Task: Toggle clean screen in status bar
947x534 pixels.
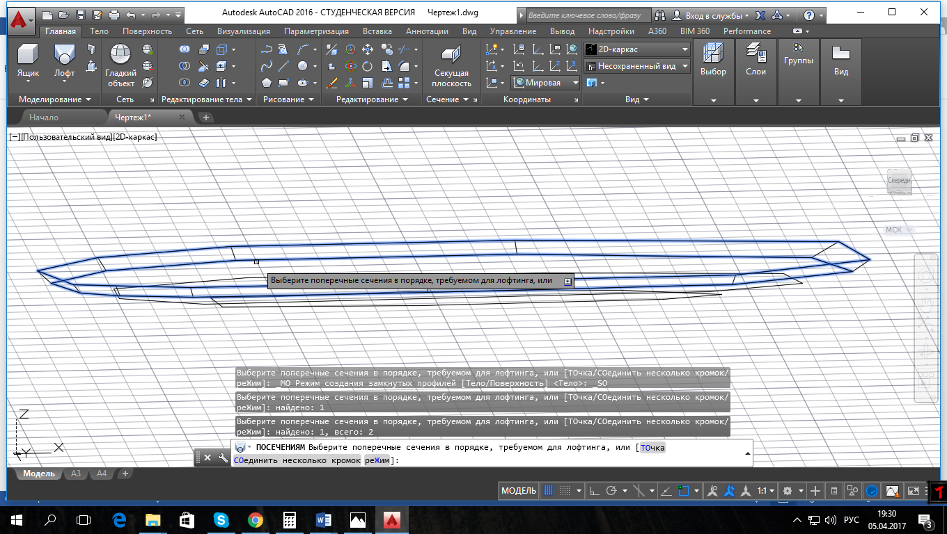Action: [x=913, y=491]
